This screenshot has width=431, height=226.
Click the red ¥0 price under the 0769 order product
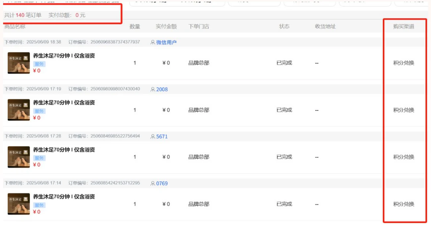coord(37,212)
